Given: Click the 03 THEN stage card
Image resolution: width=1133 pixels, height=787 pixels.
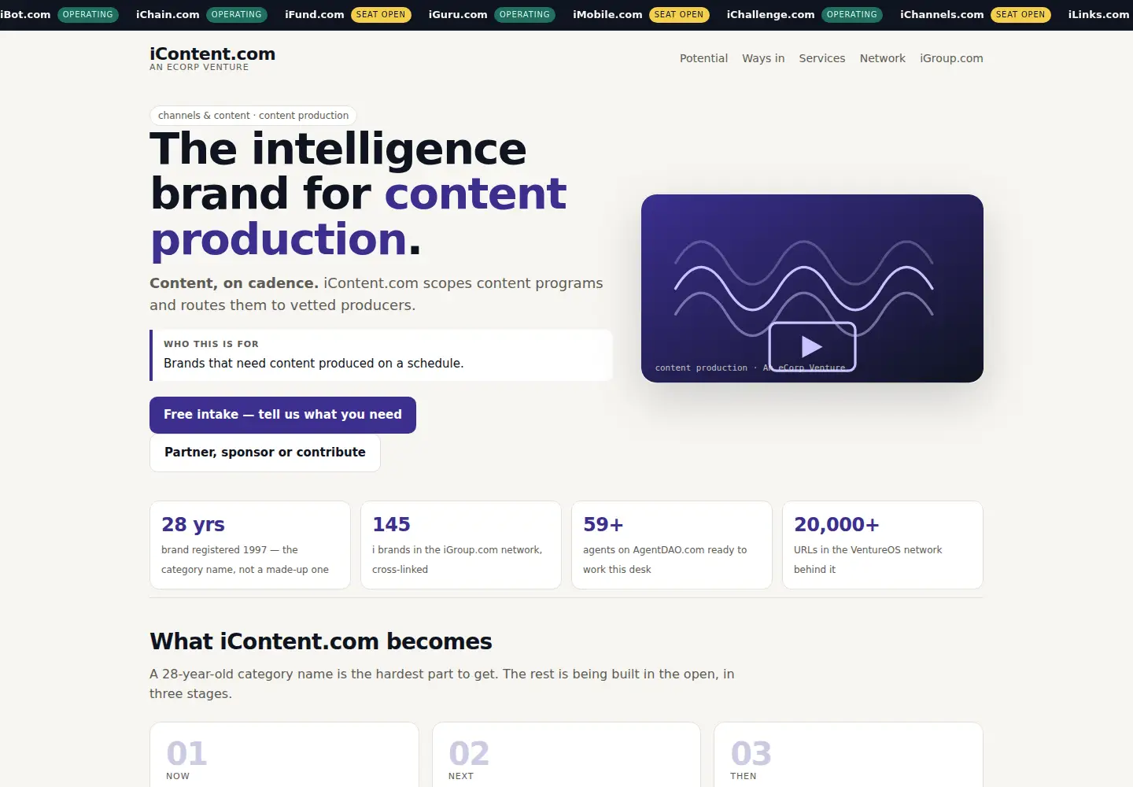Looking at the screenshot, I should pyautogui.click(x=848, y=755).
